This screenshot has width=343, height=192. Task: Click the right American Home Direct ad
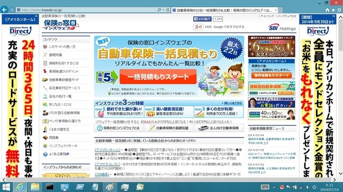pyautogui.click(x=318, y=96)
